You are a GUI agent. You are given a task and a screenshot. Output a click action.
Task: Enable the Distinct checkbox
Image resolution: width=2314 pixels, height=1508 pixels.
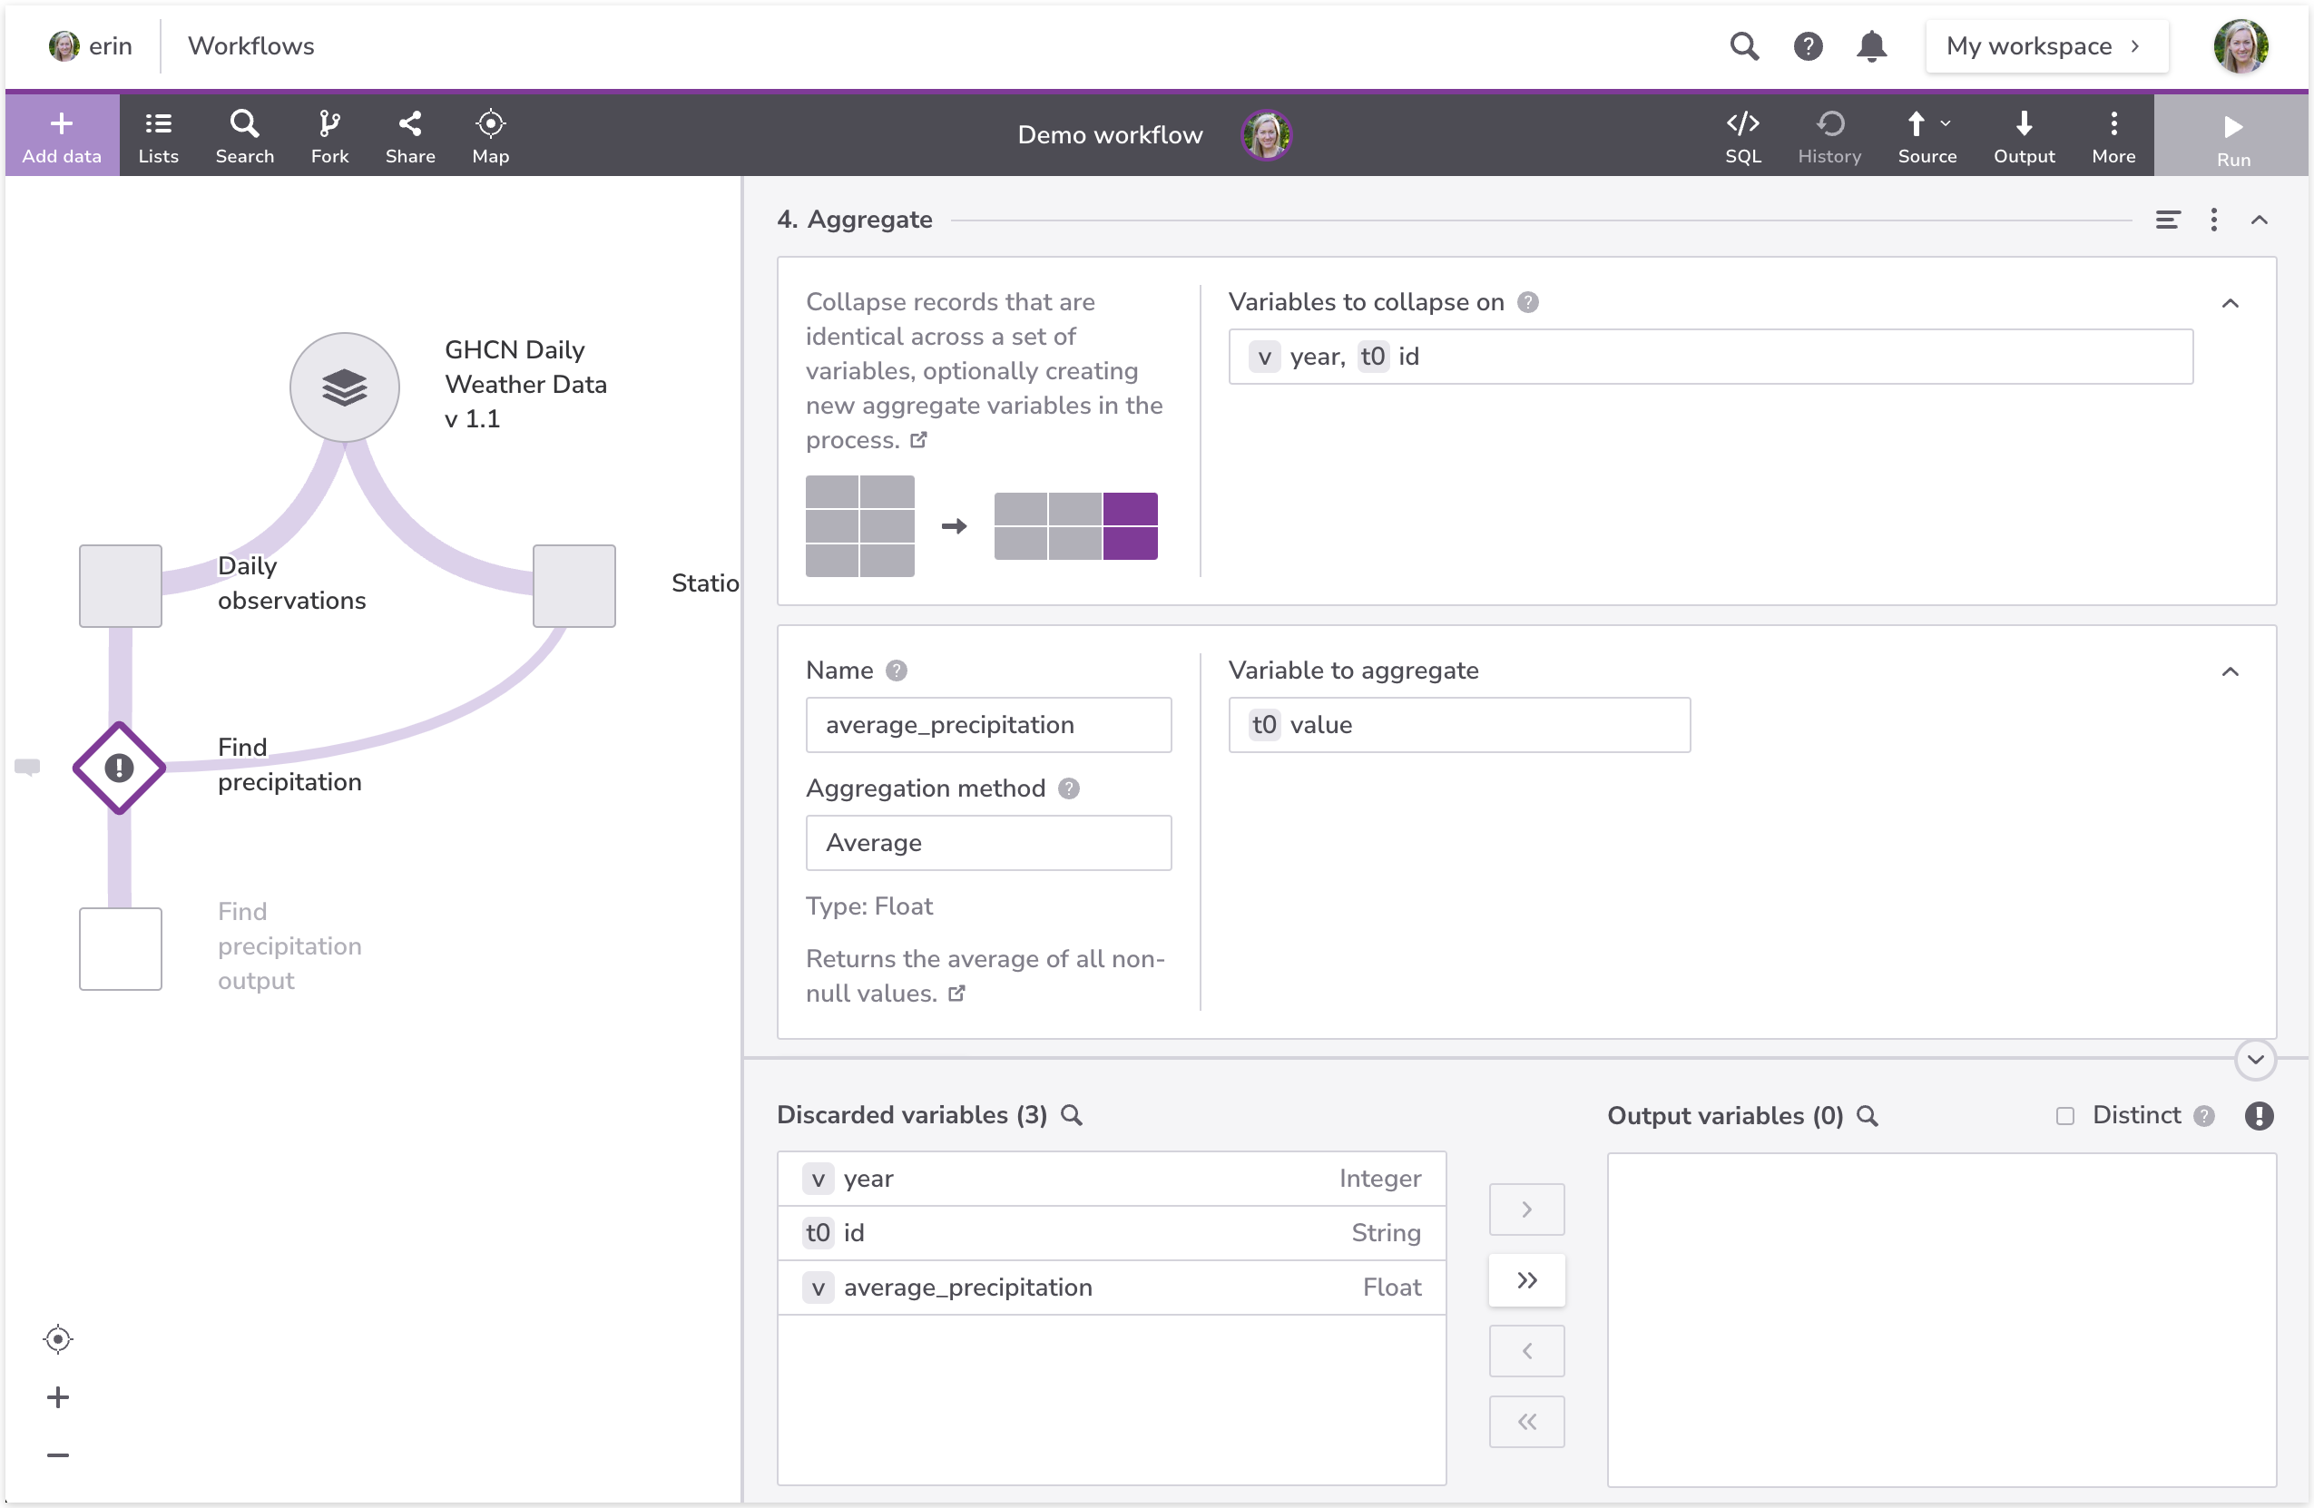point(2065,1115)
